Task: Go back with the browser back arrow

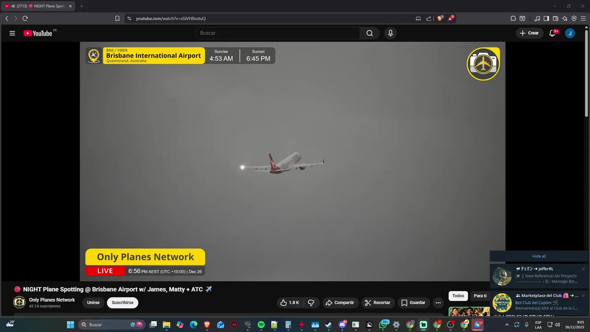Action: point(6,18)
